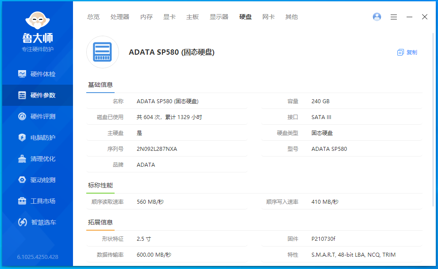Click the 拓展信息 section header
Screen dimensions: 438x269
(100, 223)
